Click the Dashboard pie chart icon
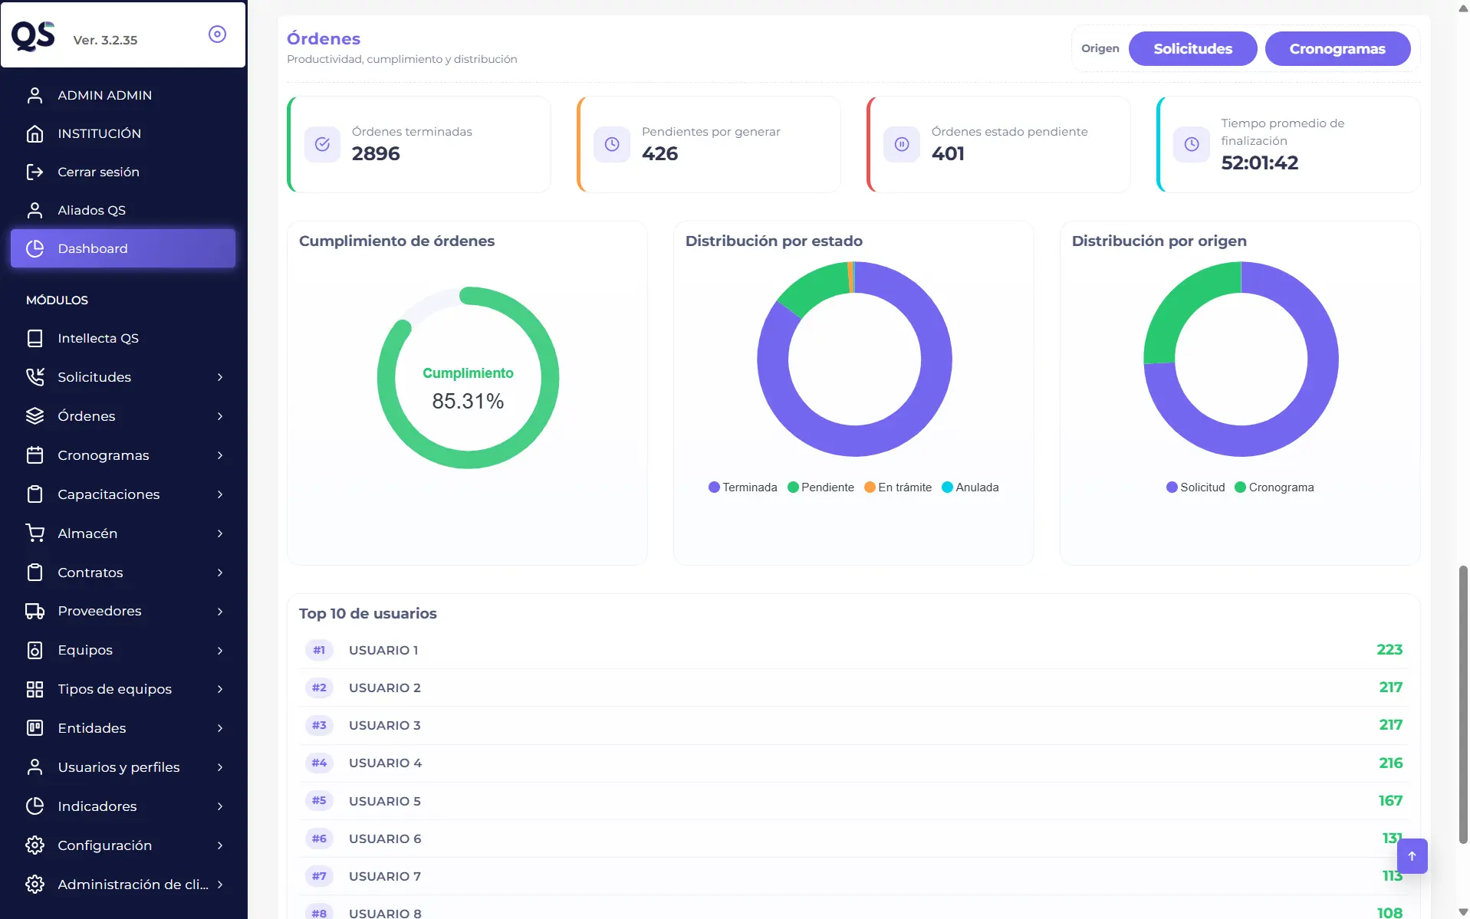Screen dimensions: 1470x919 point(35,248)
